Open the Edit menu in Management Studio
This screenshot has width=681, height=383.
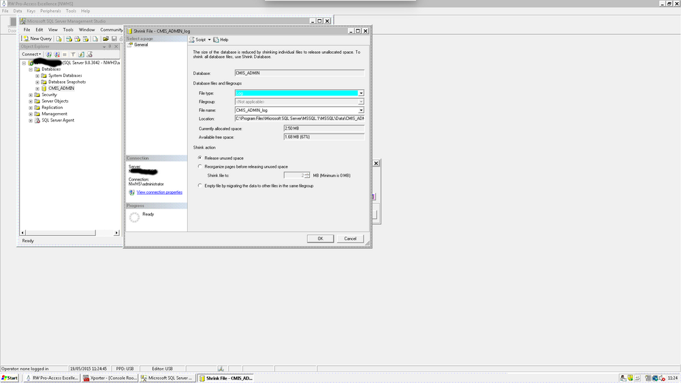(39, 29)
